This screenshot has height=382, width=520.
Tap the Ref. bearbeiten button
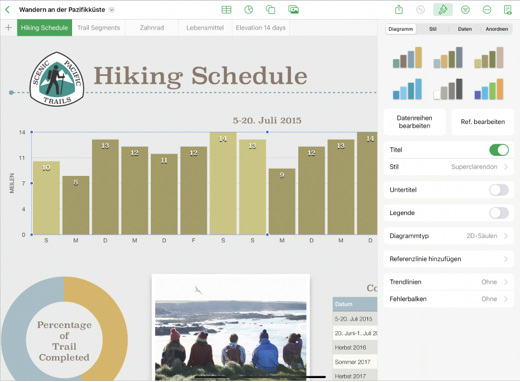[x=483, y=122]
